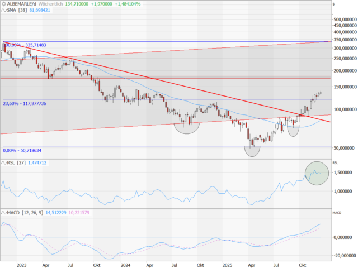This screenshot has width=358, height=268.
Task: Click the MACD line value 14,512229
Action: [x=56, y=213]
